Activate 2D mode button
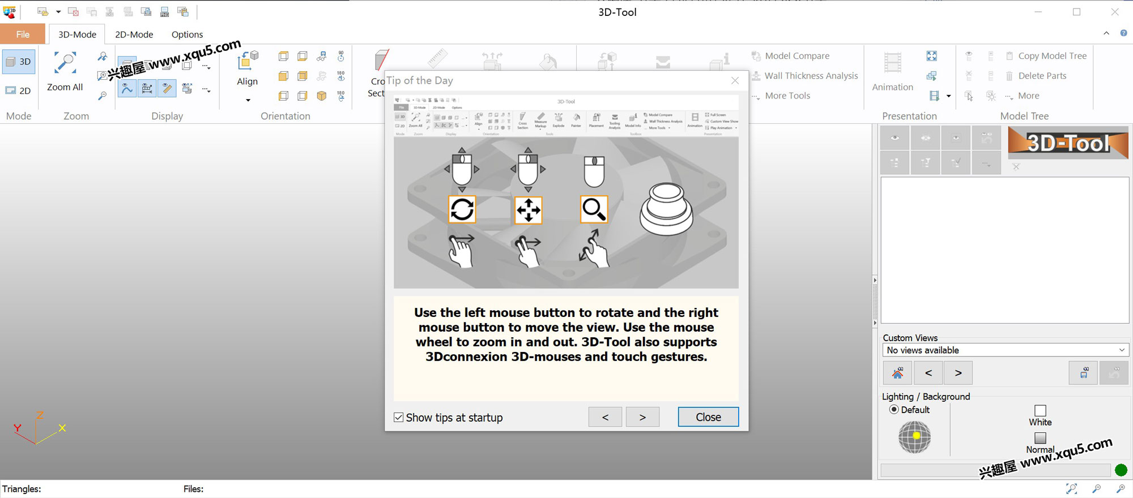Screen dimensions: 1133x498 [18, 91]
